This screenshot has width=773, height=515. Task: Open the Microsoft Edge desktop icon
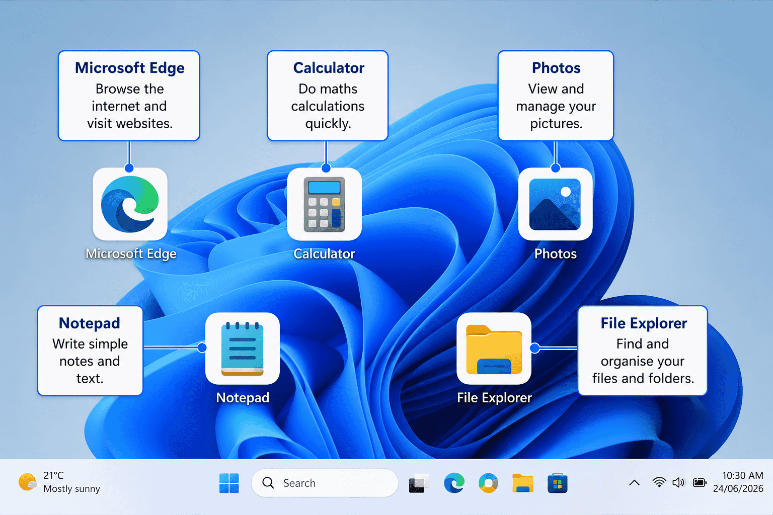(x=130, y=204)
